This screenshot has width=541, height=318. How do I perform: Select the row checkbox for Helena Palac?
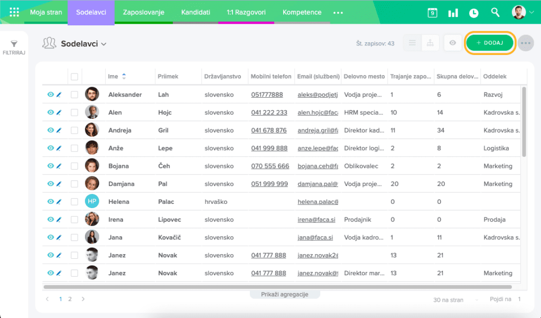74,202
